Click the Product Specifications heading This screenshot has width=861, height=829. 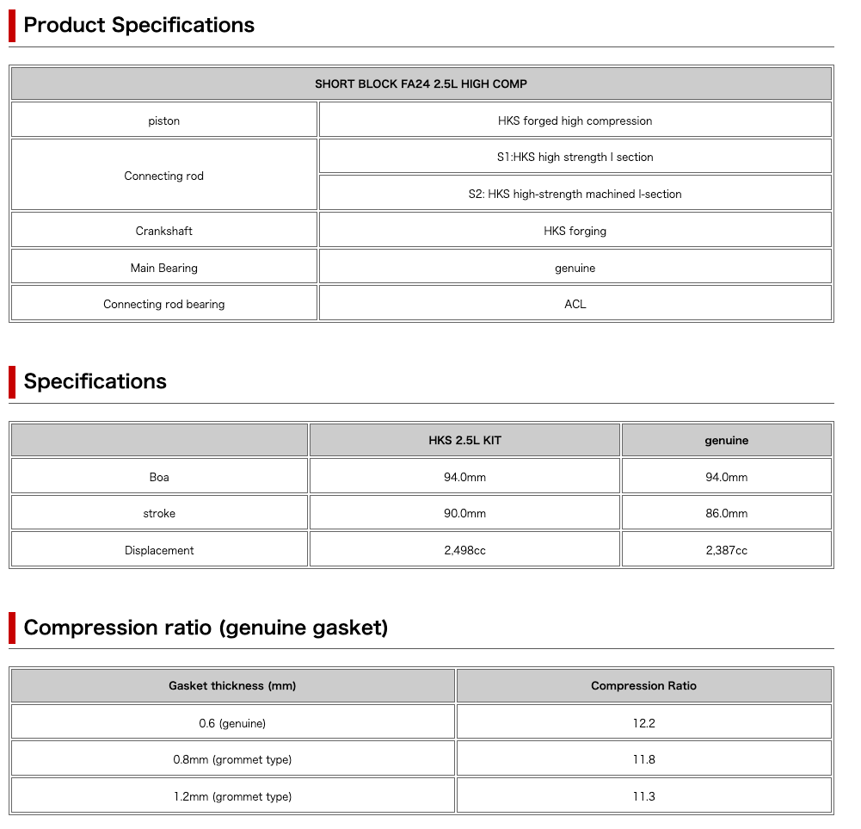[138, 25]
